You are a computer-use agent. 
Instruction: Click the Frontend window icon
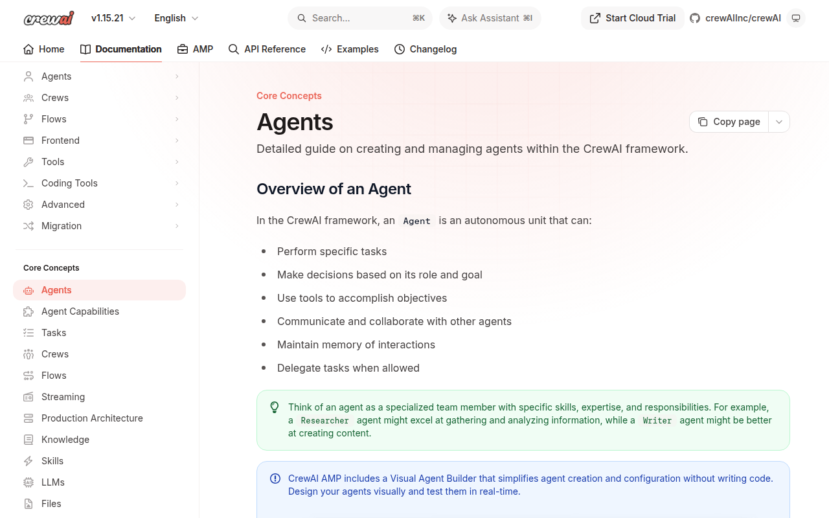(x=28, y=141)
